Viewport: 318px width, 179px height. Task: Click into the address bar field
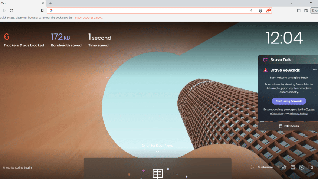[148, 10]
